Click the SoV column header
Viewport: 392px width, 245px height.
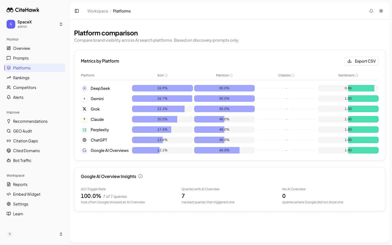[x=160, y=75]
